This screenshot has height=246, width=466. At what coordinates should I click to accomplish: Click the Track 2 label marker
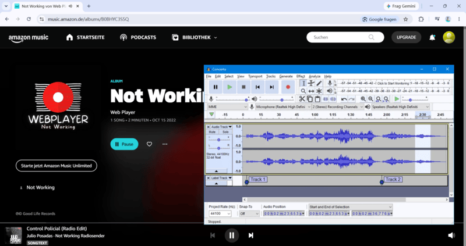click(x=382, y=181)
